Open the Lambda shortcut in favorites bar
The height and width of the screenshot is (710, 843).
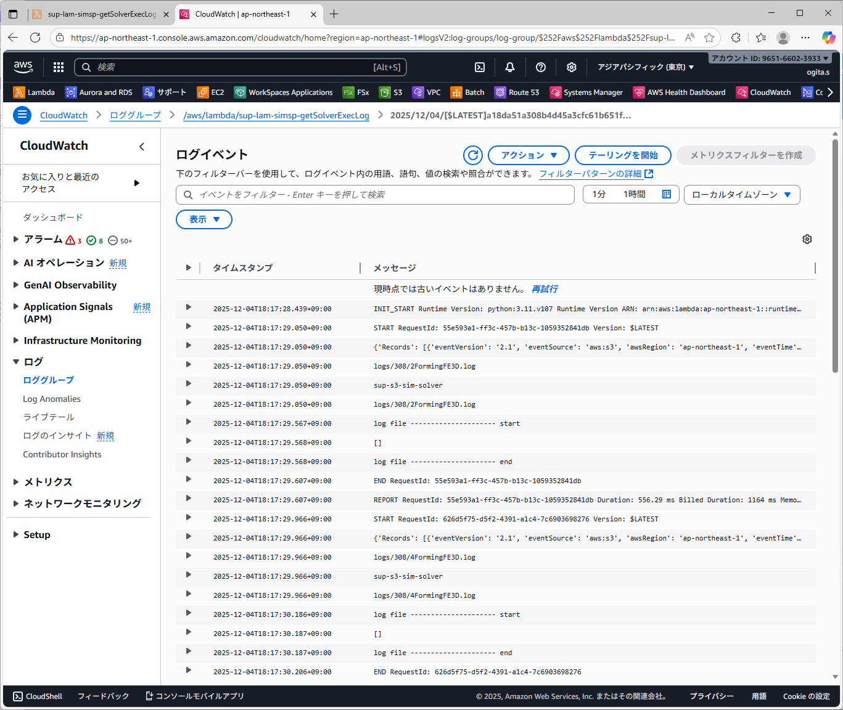35,92
